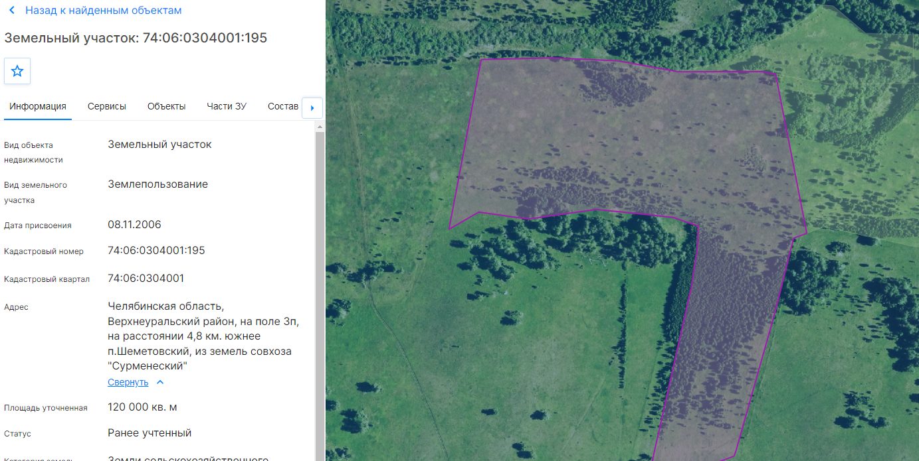Image resolution: width=919 pixels, height=461 pixels.
Task: Click the Дата присвоения label
Action: click(x=38, y=226)
